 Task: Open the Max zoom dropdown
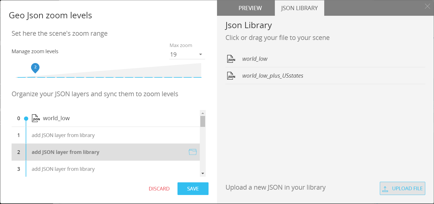[187, 54]
